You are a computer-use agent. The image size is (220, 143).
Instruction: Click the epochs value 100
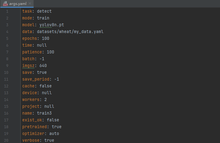[46, 39]
